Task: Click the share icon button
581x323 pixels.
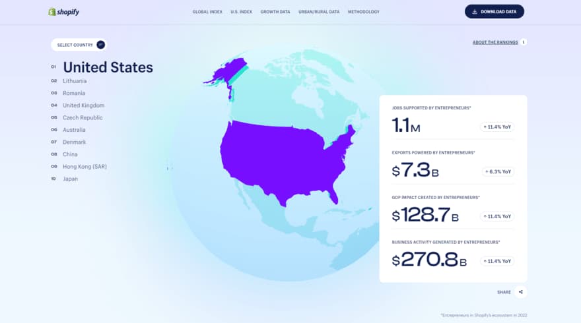Action: tap(521, 292)
